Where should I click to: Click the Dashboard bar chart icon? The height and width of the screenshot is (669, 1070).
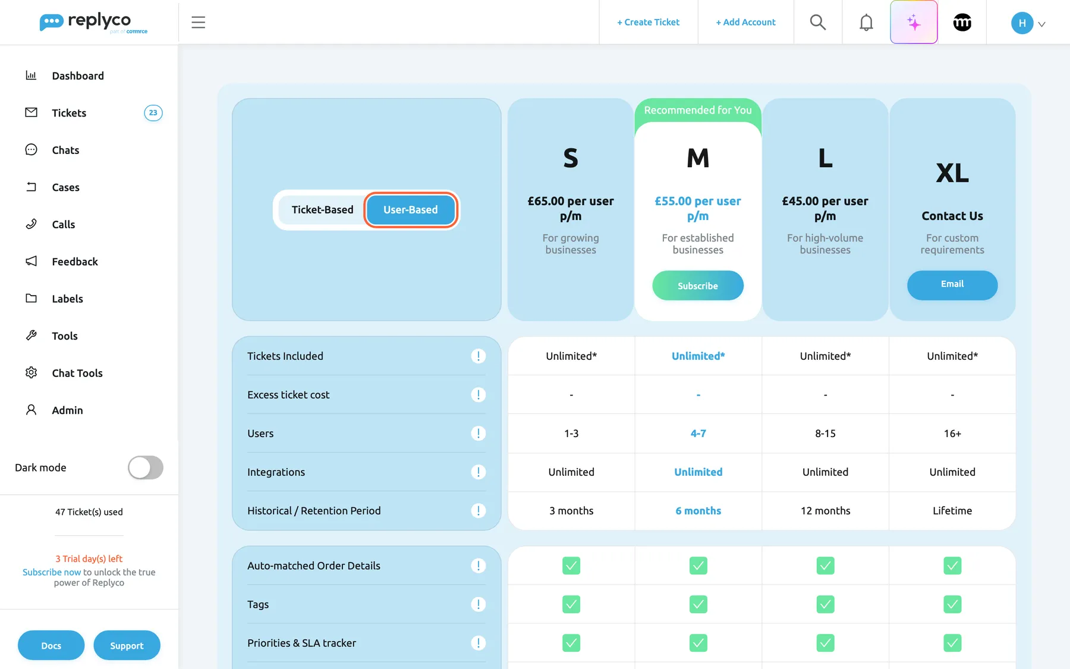click(x=31, y=76)
